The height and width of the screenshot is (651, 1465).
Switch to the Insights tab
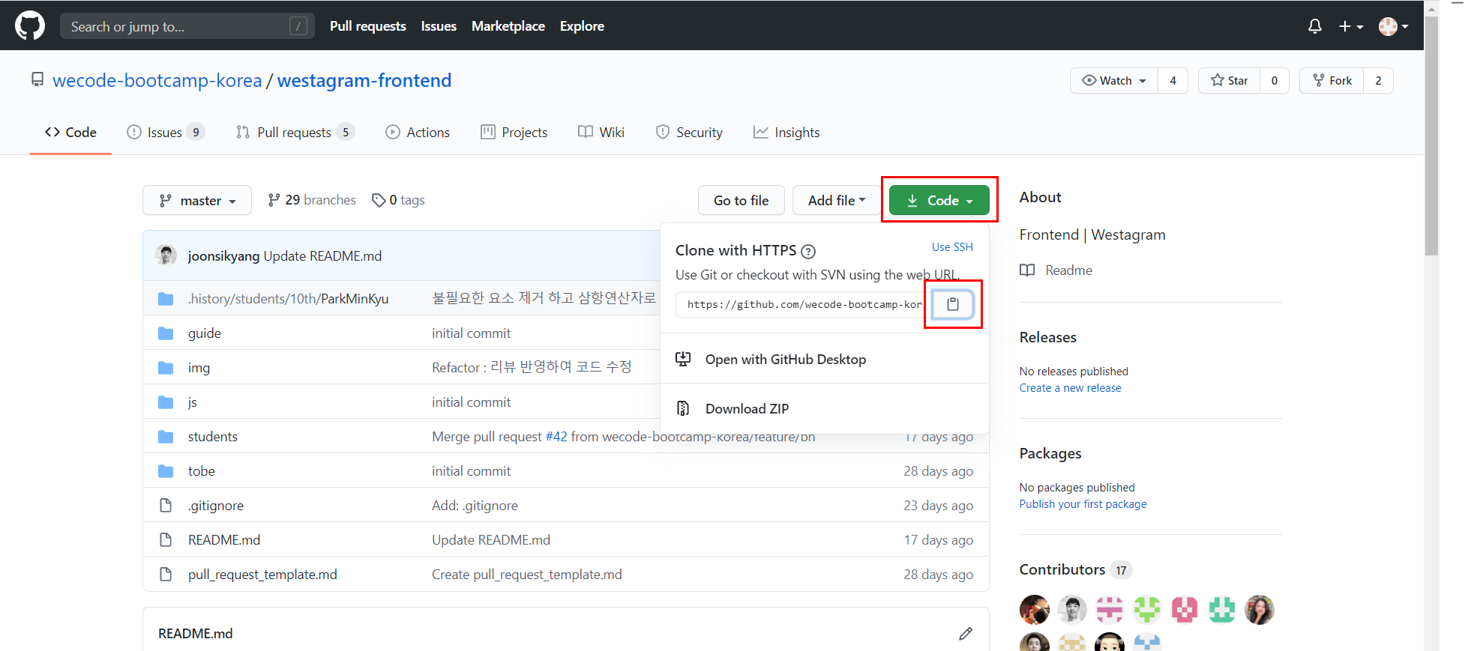pyautogui.click(x=786, y=133)
